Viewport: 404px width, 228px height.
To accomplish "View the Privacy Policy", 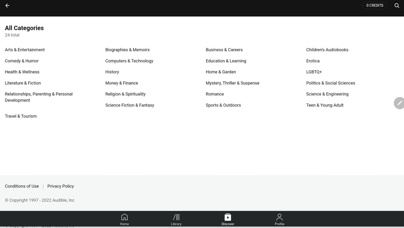I will [x=61, y=186].
